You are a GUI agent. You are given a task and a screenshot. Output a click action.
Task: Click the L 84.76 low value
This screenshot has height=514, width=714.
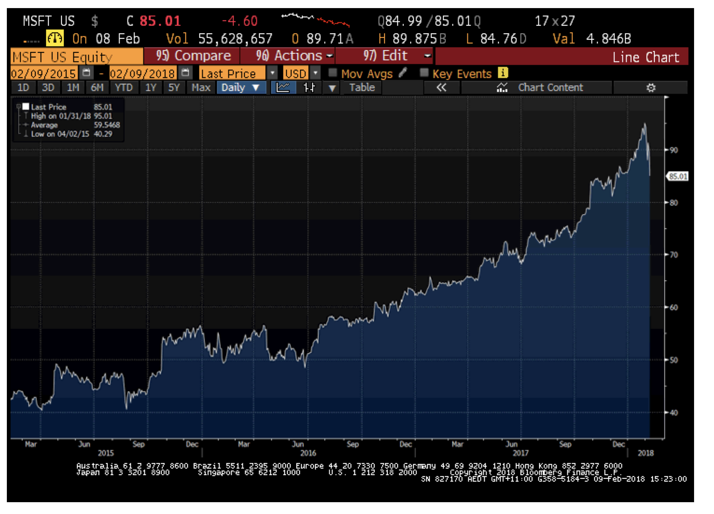pyautogui.click(x=497, y=39)
